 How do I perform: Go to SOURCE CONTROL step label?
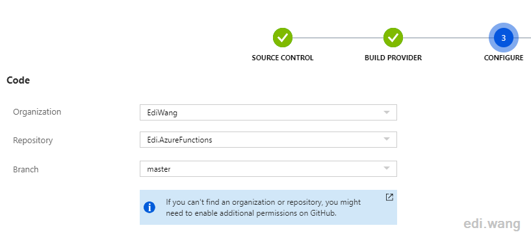coord(283,58)
